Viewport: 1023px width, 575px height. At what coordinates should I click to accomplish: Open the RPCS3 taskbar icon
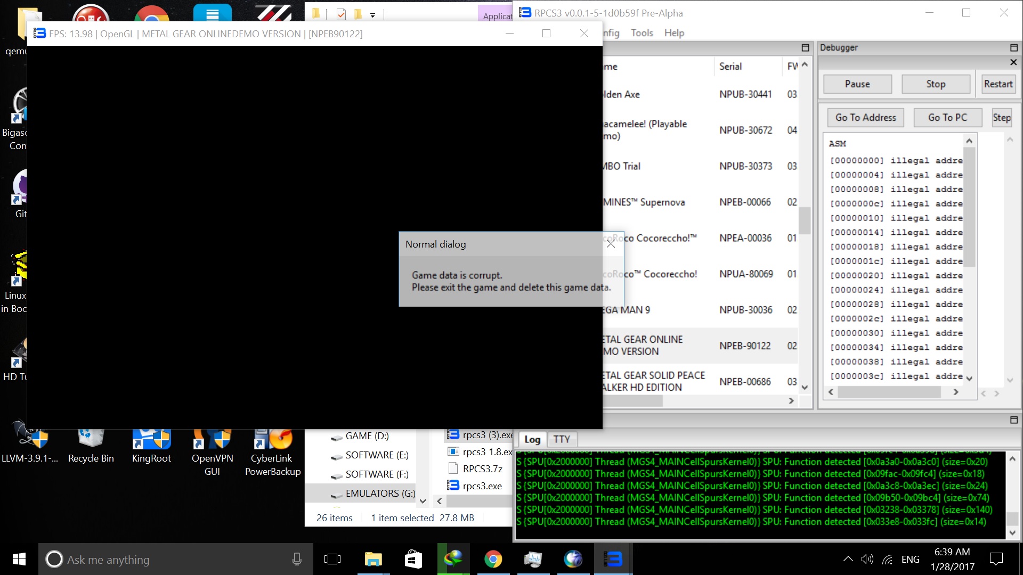click(x=613, y=559)
